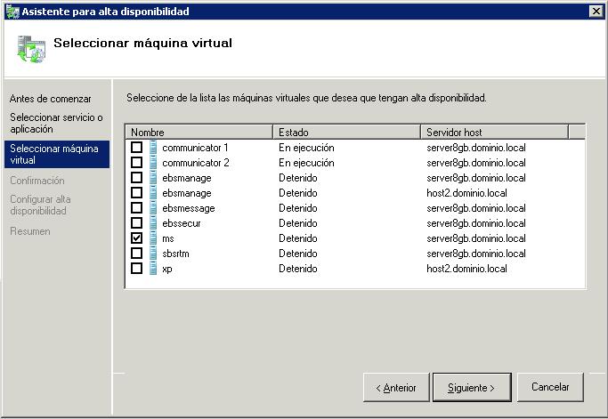Select the ms row name

point(168,238)
